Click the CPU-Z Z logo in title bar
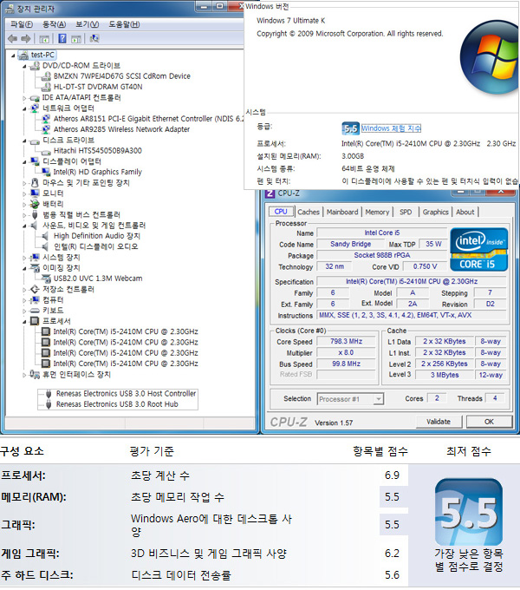The height and width of the screenshot is (590, 520). [270, 193]
